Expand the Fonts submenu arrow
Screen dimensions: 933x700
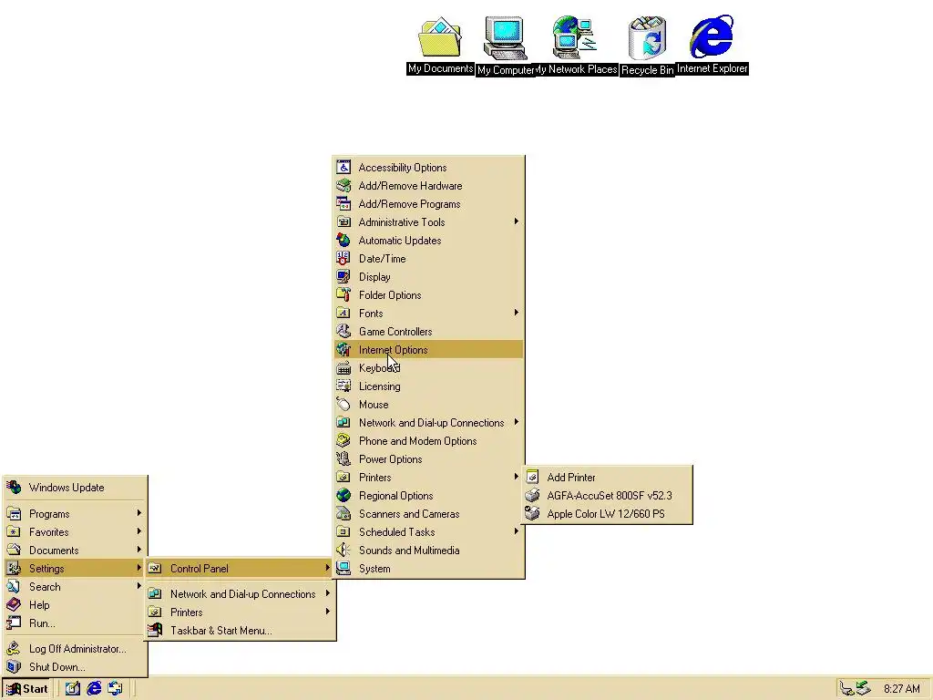(x=516, y=313)
